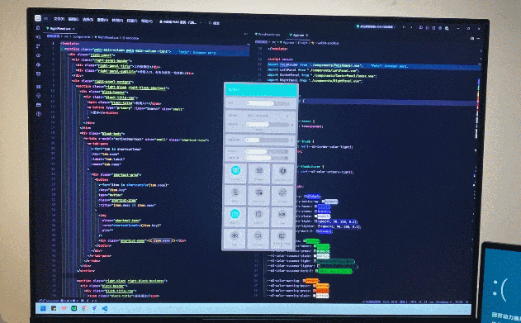521x323 pixels.
Task: Go forward using the title bar right arrow
Action: click(411, 27)
